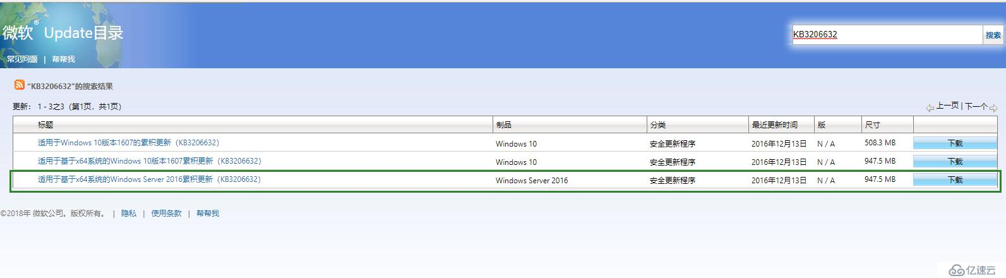
Task: Open the 使用条款 terms footer link
Action: pyautogui.click(x=166, y=214)
